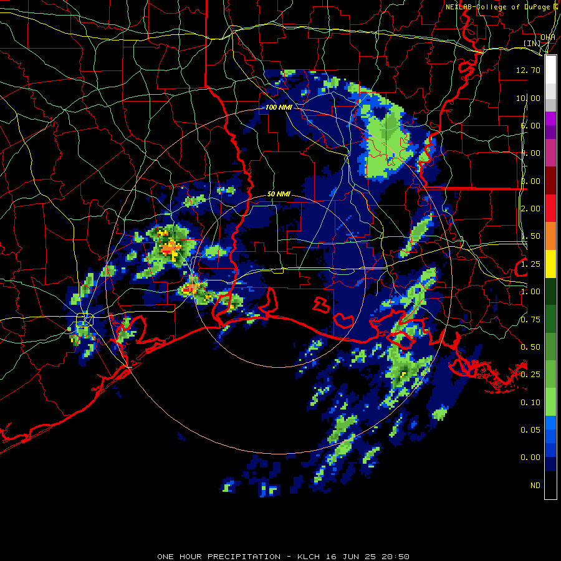The width and height of the screenshot is (561, 561).
Task: Click the ND legend label
Action: pyautogui.click(x=535, y=485)
